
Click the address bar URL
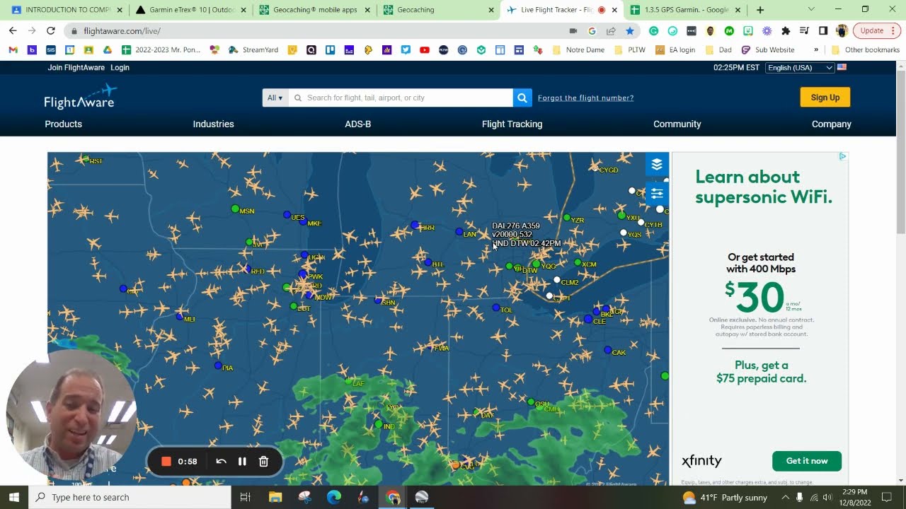(x=122, y=31)
